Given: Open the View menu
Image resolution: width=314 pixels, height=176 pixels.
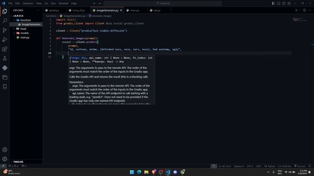Looking at the screenshot, I should (x=39, y=3).
